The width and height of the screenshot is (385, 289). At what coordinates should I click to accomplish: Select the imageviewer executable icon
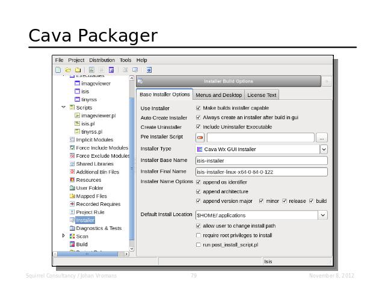point(77,84)
